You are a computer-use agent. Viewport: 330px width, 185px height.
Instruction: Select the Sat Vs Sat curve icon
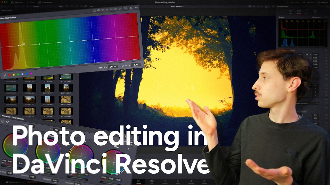pos(115,9)
